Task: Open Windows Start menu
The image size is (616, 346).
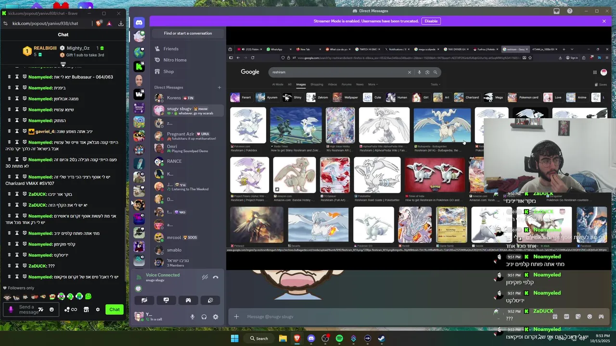Action: coord(234,338)
